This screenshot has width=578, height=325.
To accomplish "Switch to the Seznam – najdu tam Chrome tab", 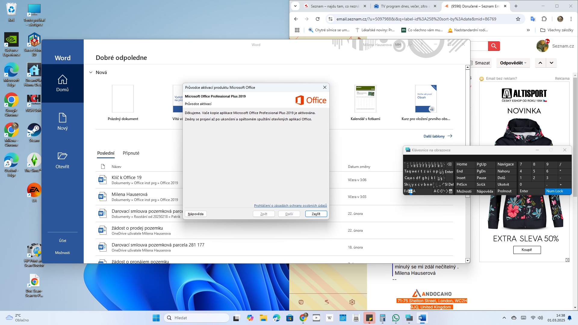I will click(335, 6).
